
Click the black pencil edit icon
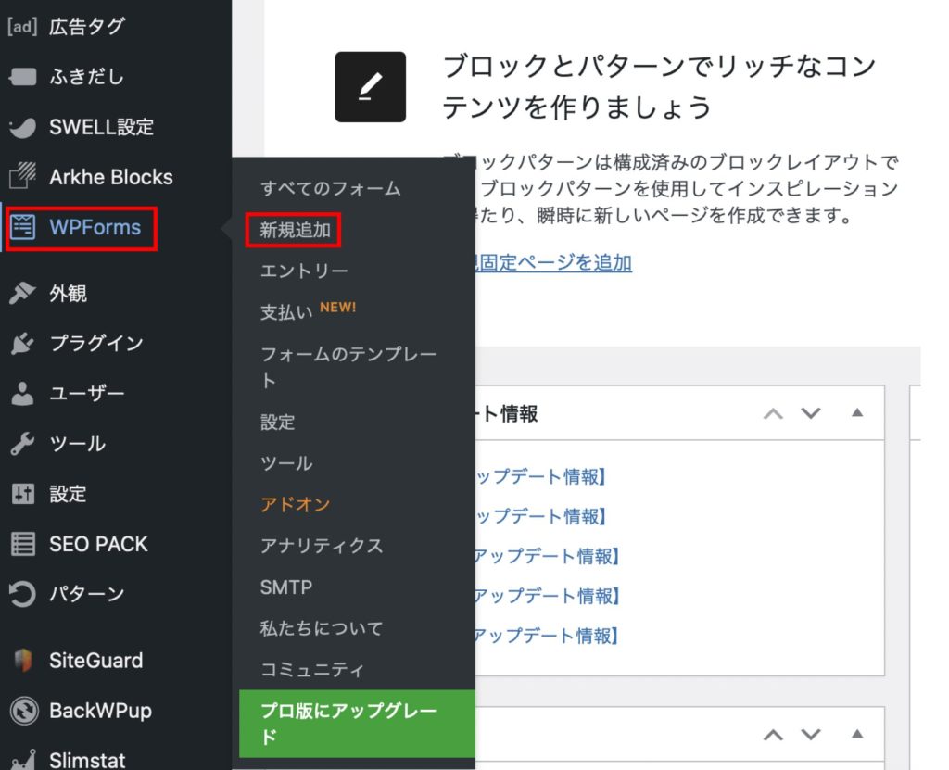point(370,87)
